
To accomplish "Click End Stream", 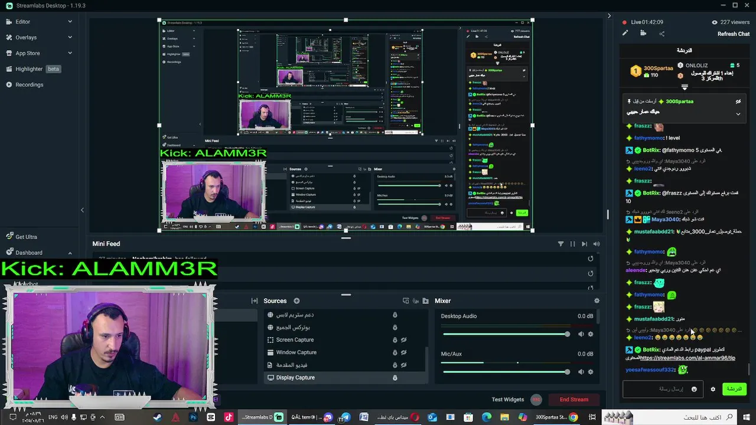I will tap(574, 400).
